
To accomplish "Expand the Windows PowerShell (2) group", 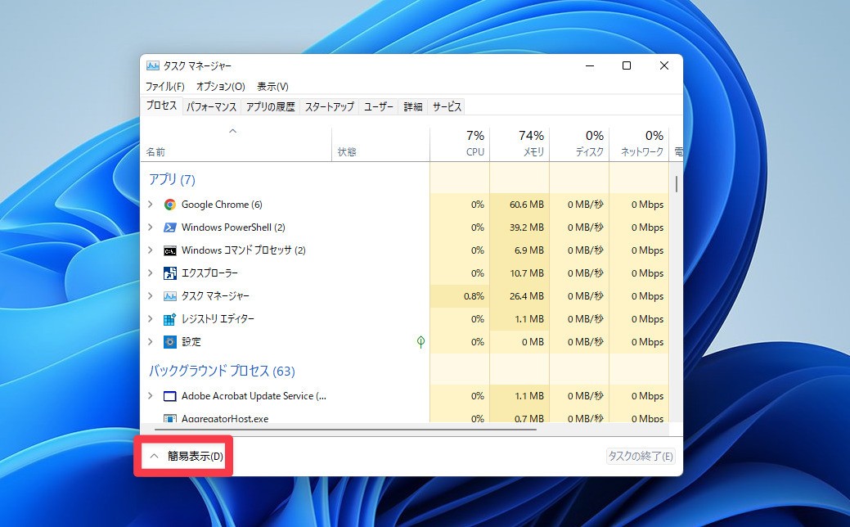I will (x=151, y=227).
